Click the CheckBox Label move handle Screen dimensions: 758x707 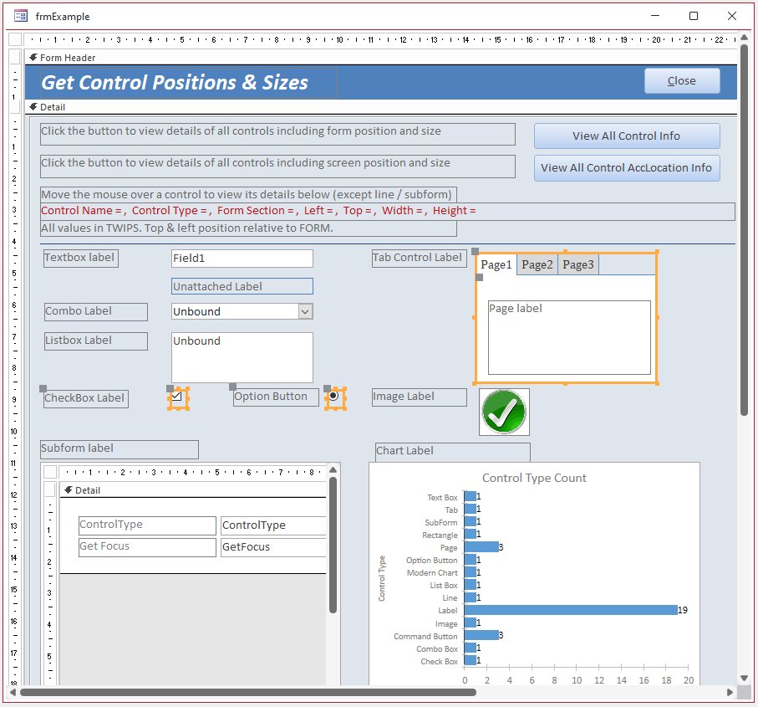pyautogui.click(x=43, y=388)
